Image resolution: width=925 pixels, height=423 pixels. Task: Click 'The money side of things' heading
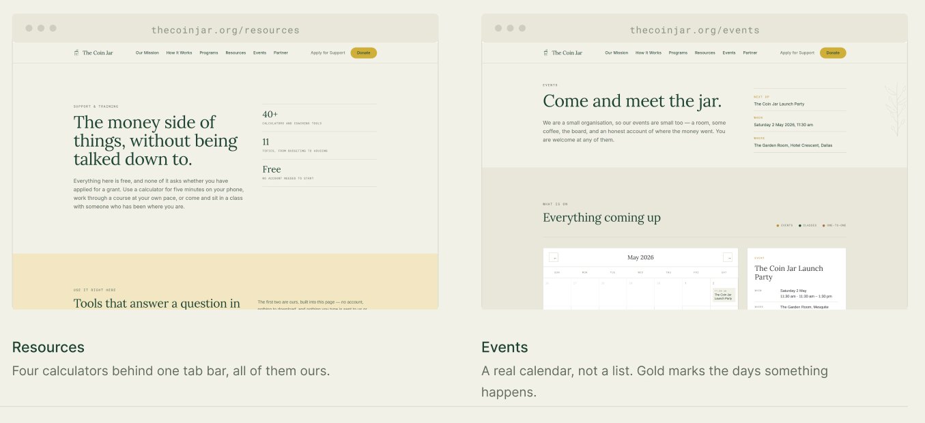click(x=156, y=141)
